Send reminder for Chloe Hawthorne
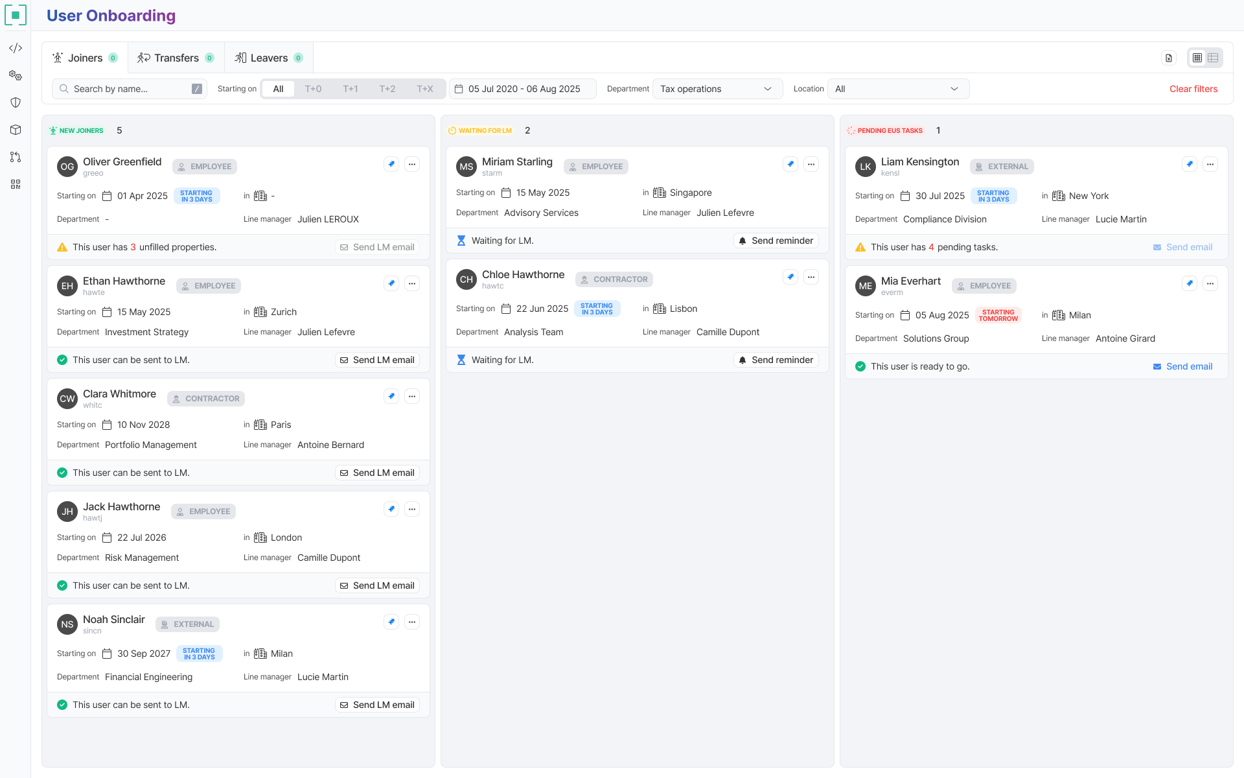Viewport: 1244px width, 778px height. (776, 360)
